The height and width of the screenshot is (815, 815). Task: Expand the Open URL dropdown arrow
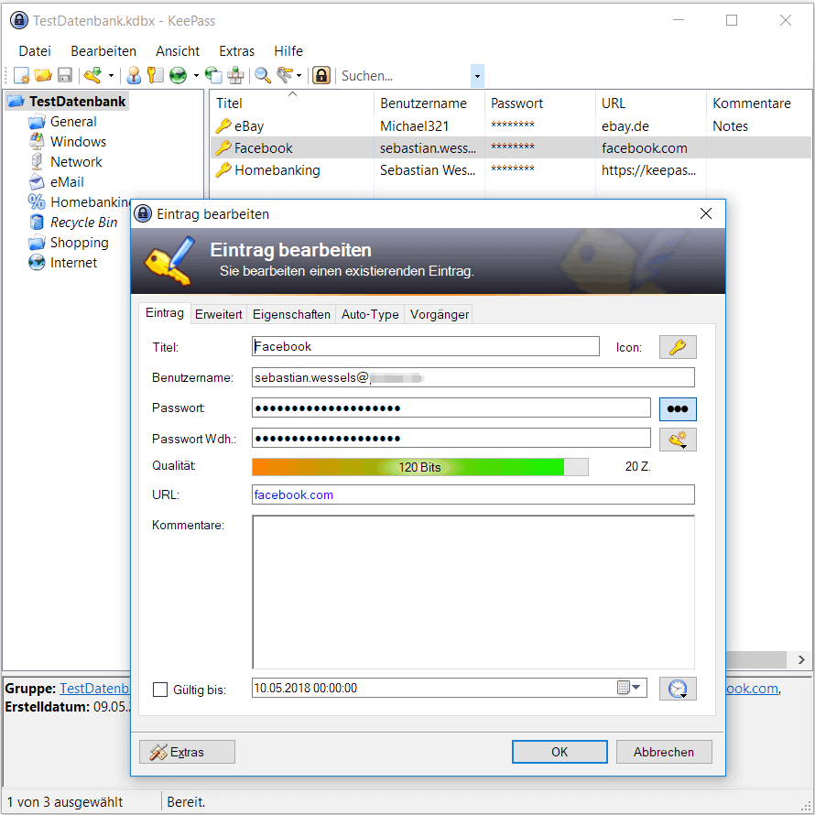196,76
